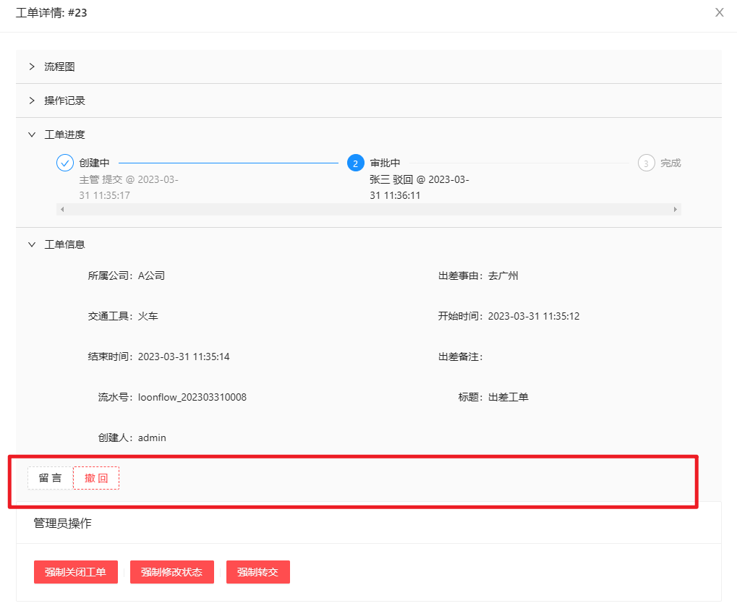
Task: Click the 出差事由 value 去广州
Action: coord(503,276)
